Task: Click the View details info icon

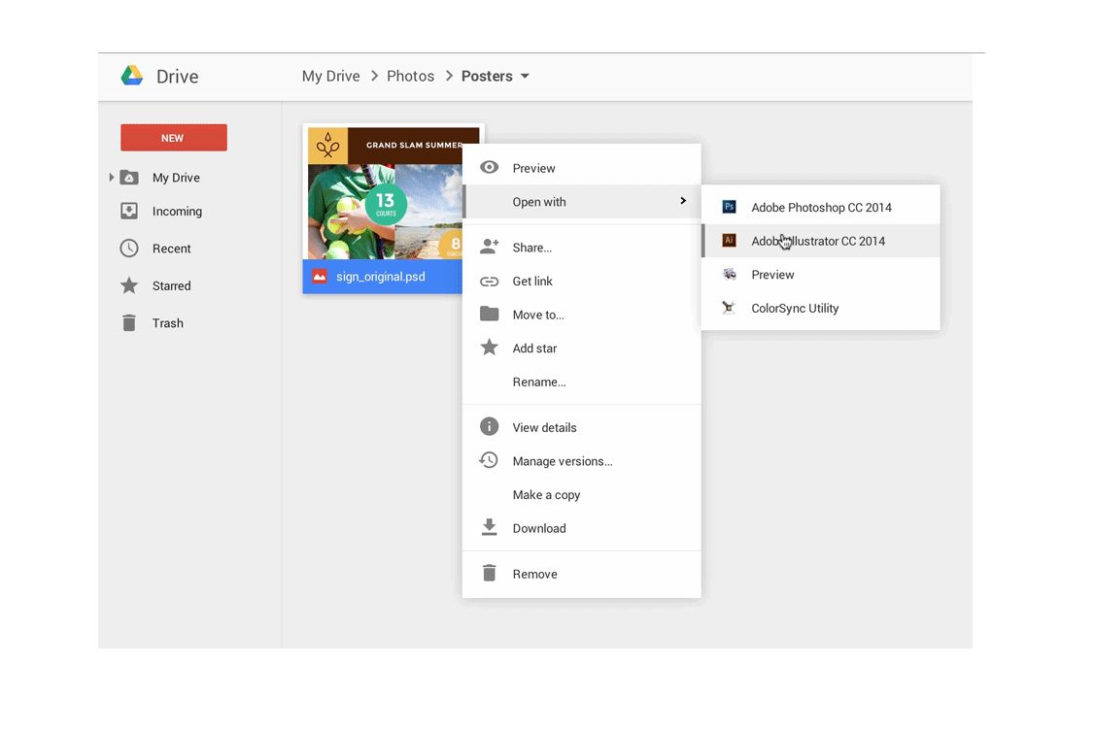Action: click(x=490, y=426)
